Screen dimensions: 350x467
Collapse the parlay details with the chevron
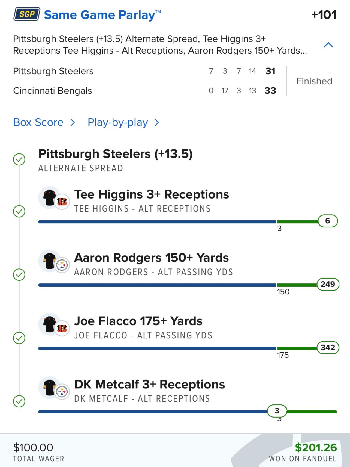(x=328, y=45)
